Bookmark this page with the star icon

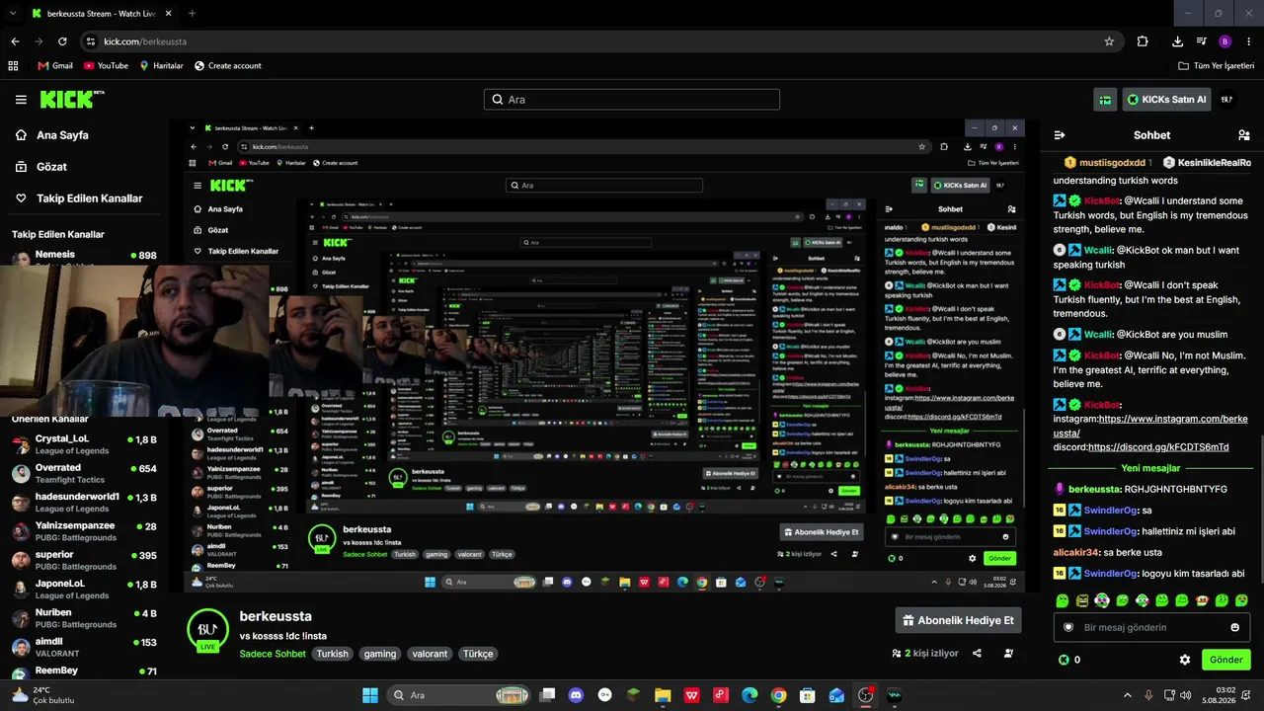1109,41
